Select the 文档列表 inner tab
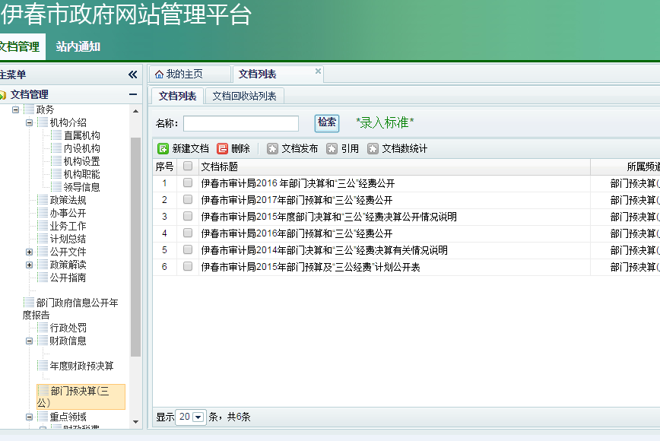Image resolution: width=660 pixels, height=441 pixels. coord(177,96)
